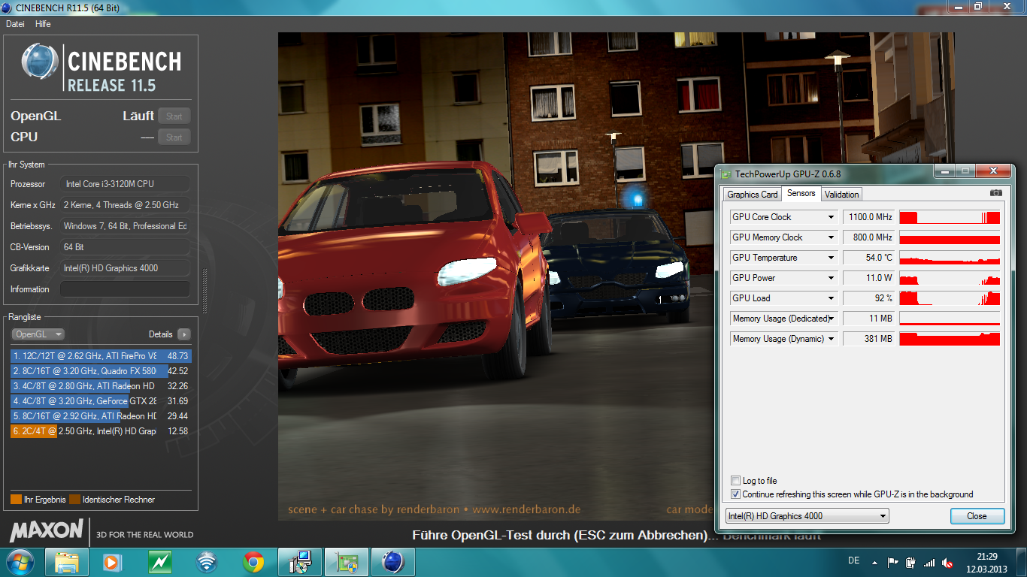1027x577 pixels.
Task: Click the power battery tray icon
Action: point(910,562)
